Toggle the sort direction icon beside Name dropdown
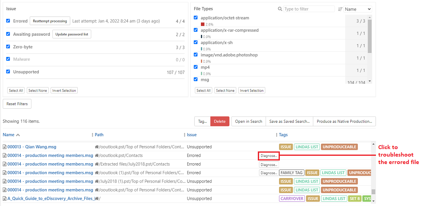The width and height of the screenshot is (425, 206). point(341,9)
